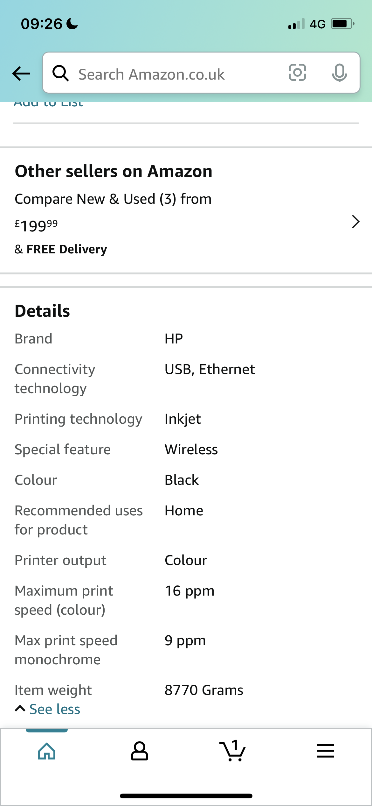372x806 pixels.
Task: Open the shopping cart icon
Action: click(232, 751)
